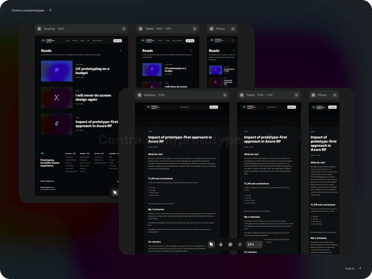372x279 pixels.
Task: Toggle light/dark mode sun icon
Action: (x=240, y=244)
